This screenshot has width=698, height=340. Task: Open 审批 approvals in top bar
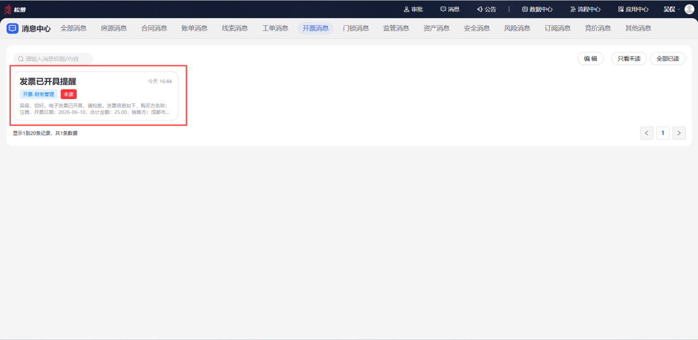point(413,9)
